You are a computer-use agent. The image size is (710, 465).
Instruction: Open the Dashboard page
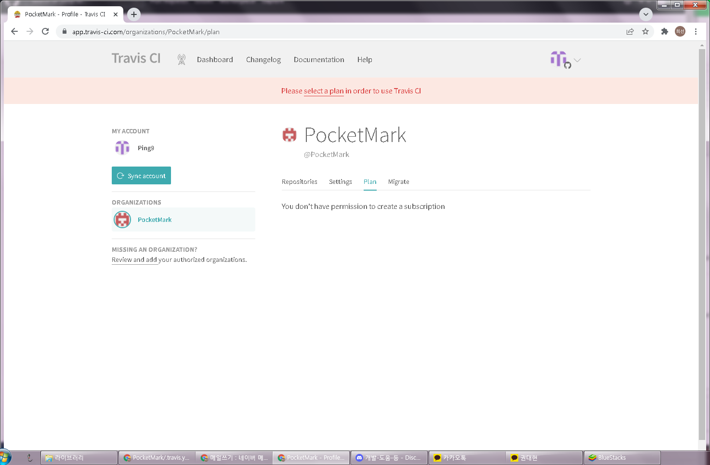coord(215,60)
